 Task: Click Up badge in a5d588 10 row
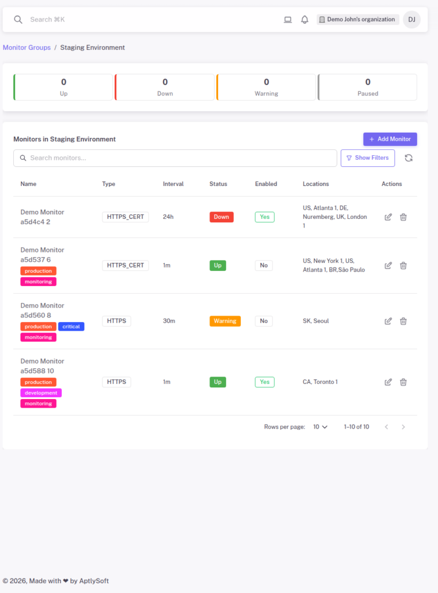(x=218, y=382)
